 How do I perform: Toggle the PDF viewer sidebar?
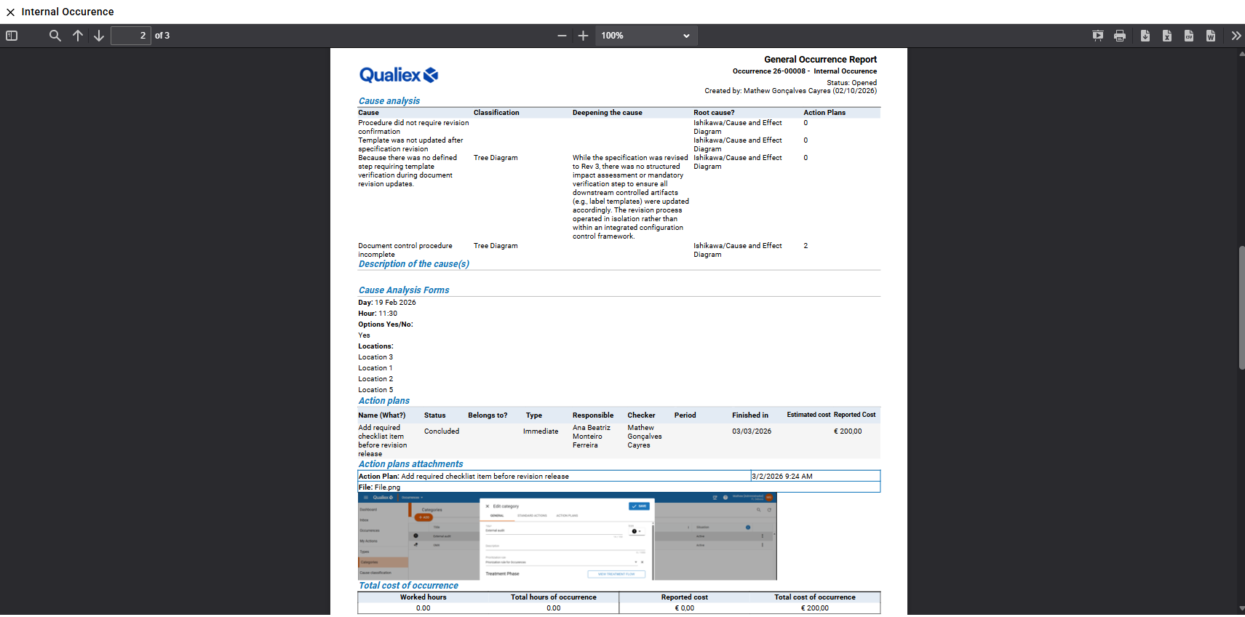(x=12, y=36)
